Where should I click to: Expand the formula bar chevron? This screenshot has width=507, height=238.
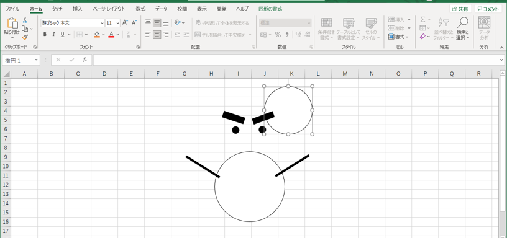(x=502, y=60)
